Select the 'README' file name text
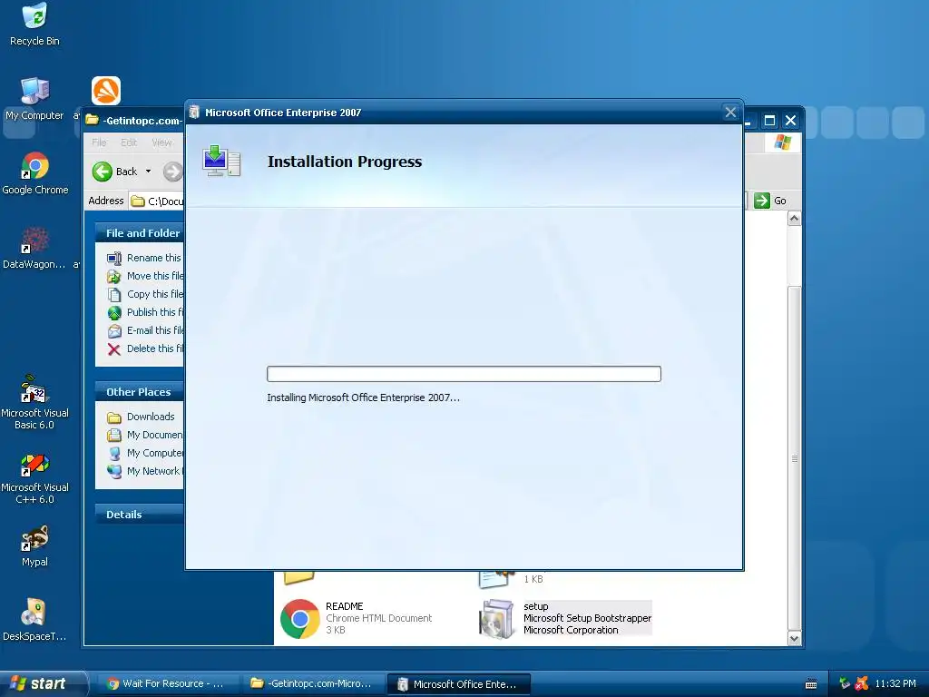The width and height of the screenshot is (929, 697). tap(344, 606)
